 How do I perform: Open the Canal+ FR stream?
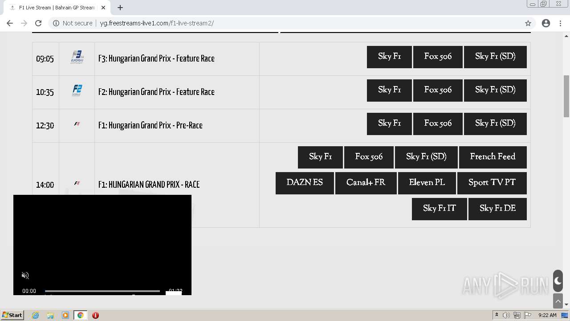click(366, 183)
